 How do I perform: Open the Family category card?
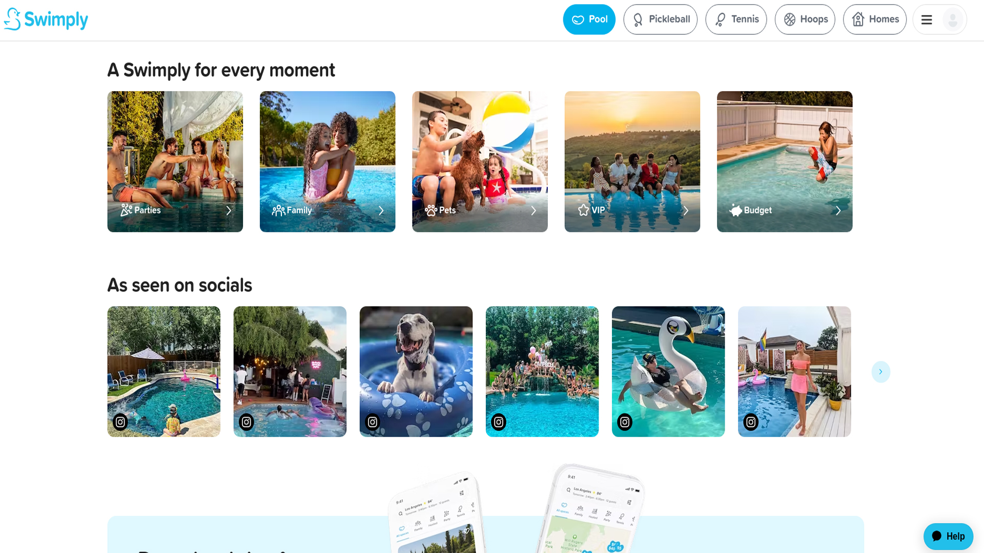(327, 161)
